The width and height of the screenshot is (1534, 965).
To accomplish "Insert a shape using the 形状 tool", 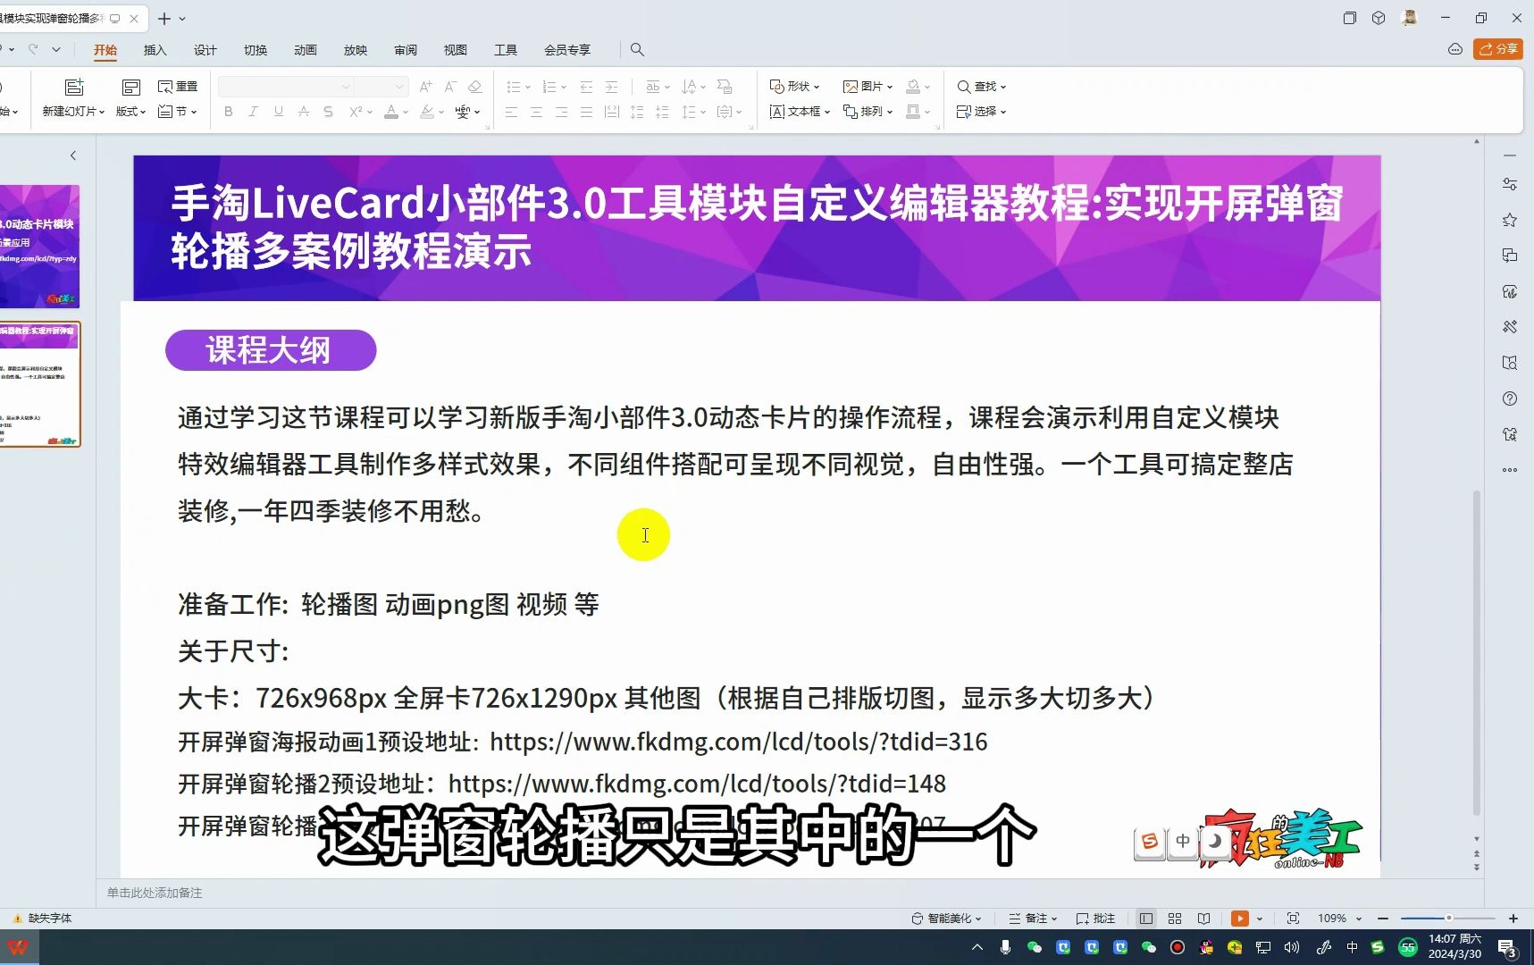I will click(x=794, y=86).
